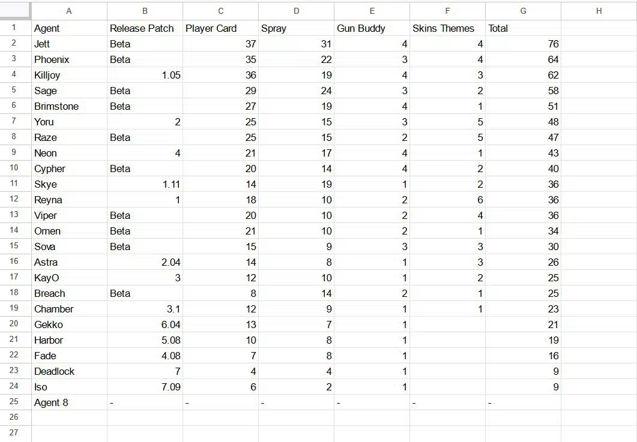This screenshot has height=442, width=637.
Task: Click Deadlock's release patch cell
Action: tap(145, 371)
